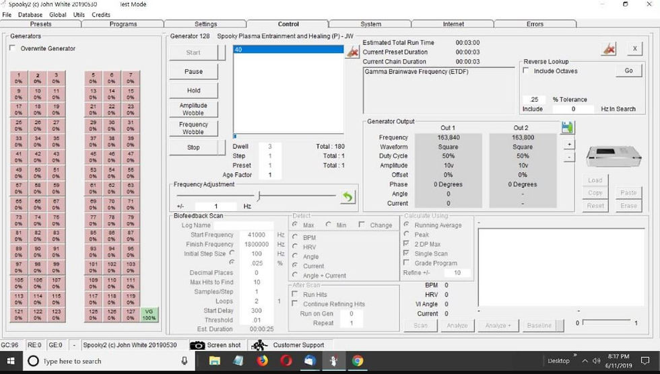Screen dimensions: 660x374
Task: Select Running Average radio button
Action: (x=406, y=225)
